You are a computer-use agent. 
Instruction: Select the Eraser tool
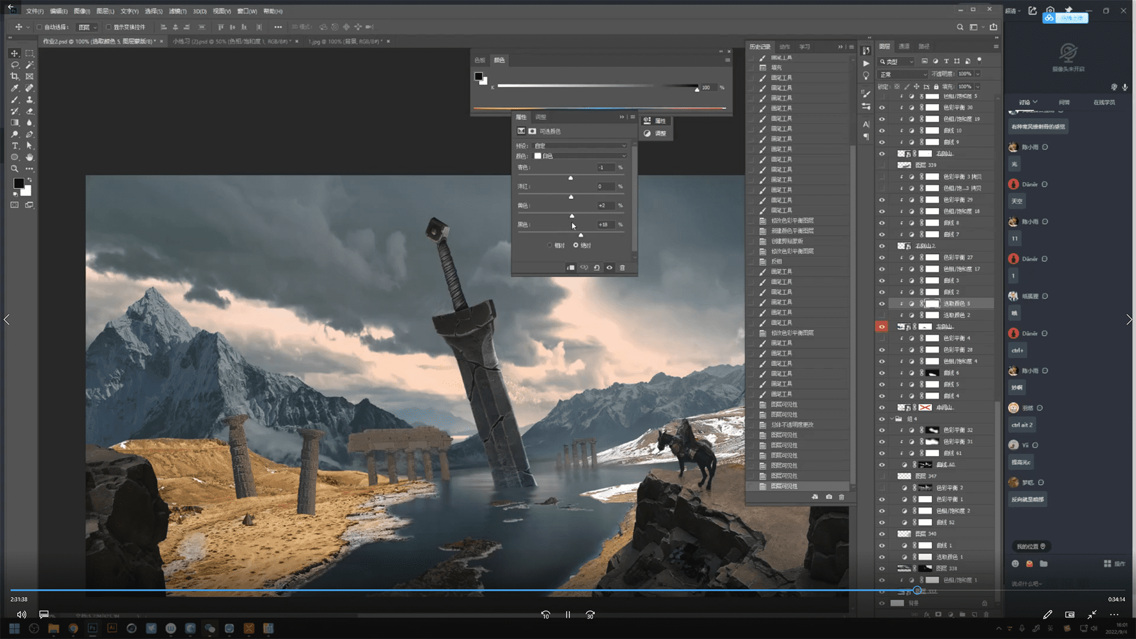(x=30, y=111)
